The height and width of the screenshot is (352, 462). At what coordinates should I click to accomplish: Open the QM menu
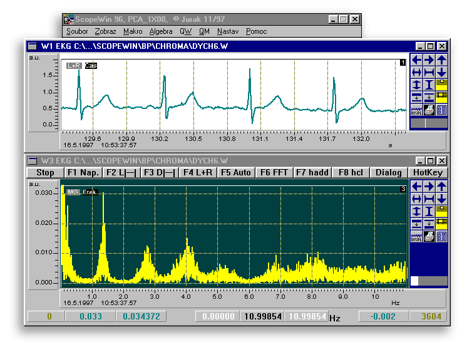tap(204, 31)
